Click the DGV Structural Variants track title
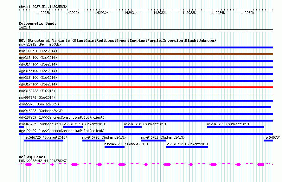The image size is (282, 182). [118, 41]
